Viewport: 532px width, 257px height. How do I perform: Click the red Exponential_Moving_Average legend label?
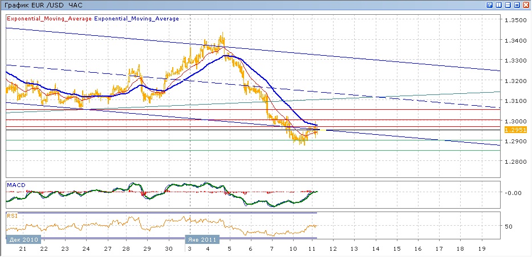(49, 19)
